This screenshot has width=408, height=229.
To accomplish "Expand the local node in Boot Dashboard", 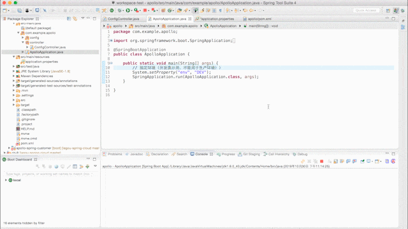I will (x=6, y=180).
